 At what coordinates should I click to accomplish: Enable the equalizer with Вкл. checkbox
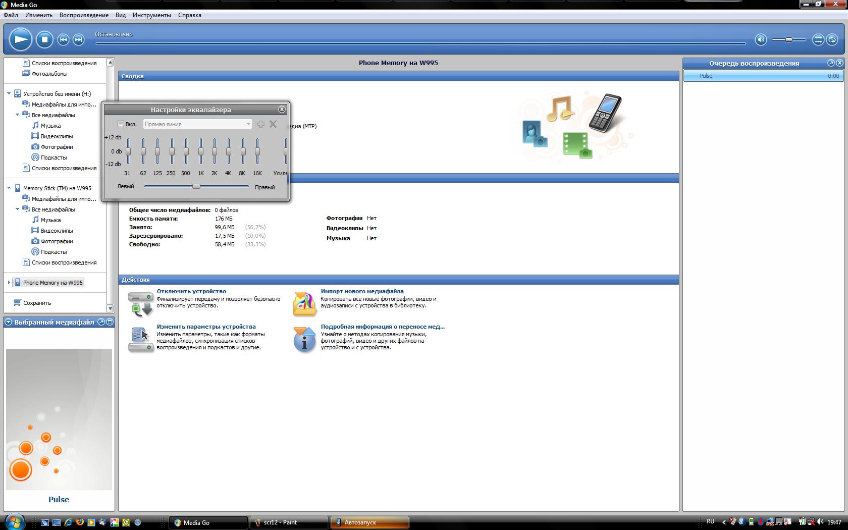pyautogui.click(x=121, y=124)
